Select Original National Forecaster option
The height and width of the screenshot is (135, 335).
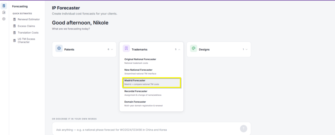pos(152,61)
